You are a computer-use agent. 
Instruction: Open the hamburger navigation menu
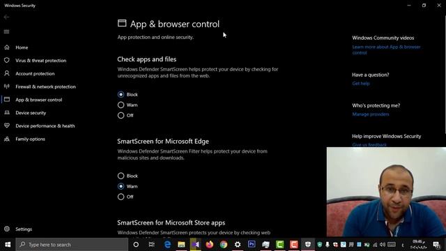point(6,31)
